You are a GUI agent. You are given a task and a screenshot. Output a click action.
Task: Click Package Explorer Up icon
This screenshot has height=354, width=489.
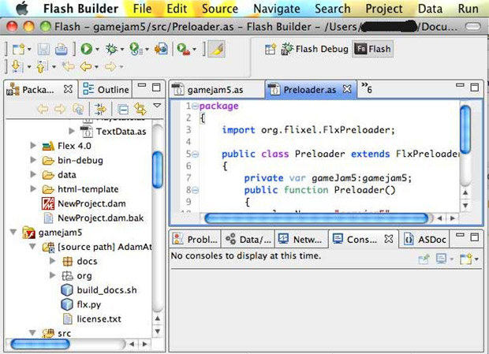[x=77, y=109]
